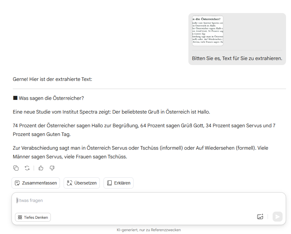Click the heading 'Was sagen die Österreicher?'
291x234 pixels.
[51, 98]
